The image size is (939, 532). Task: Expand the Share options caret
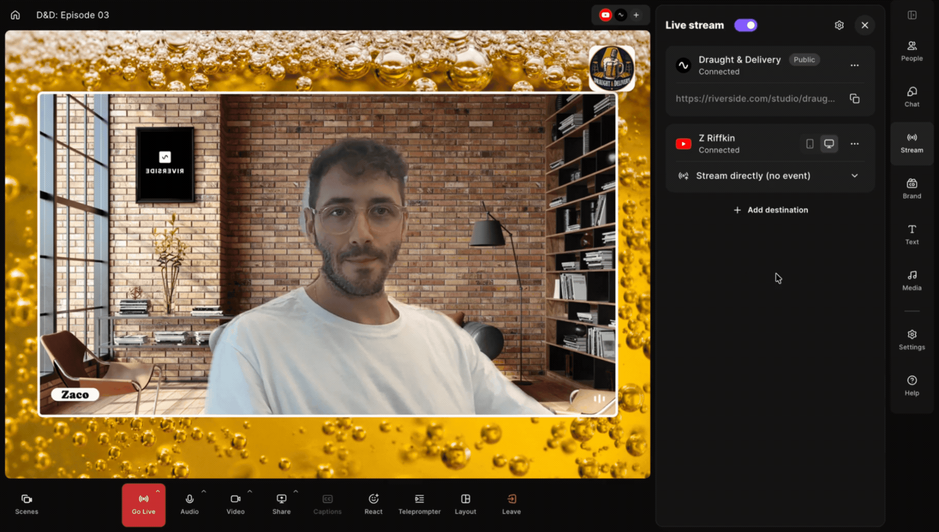296,491
